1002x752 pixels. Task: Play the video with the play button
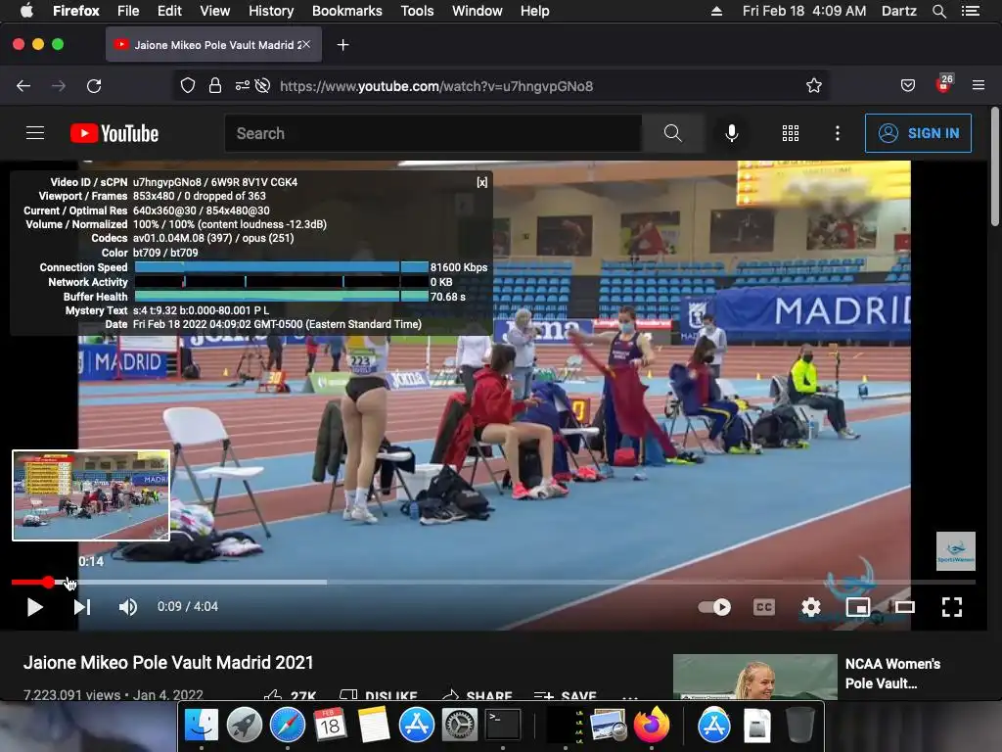point(34,607)
